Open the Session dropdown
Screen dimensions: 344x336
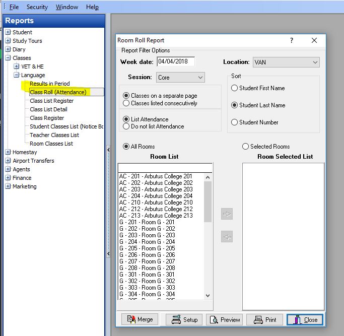coord(200,78)
